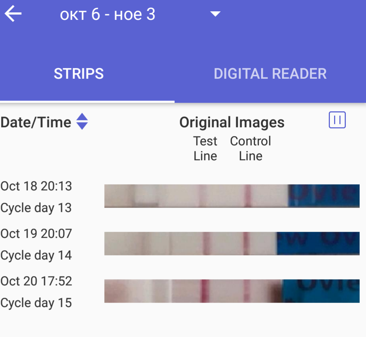Select the окт 6 - ное 3 cycle range

108,15
